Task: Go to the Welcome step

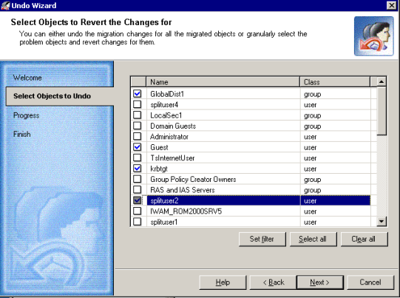Action: pyautogui.click(x=27, y=78)
